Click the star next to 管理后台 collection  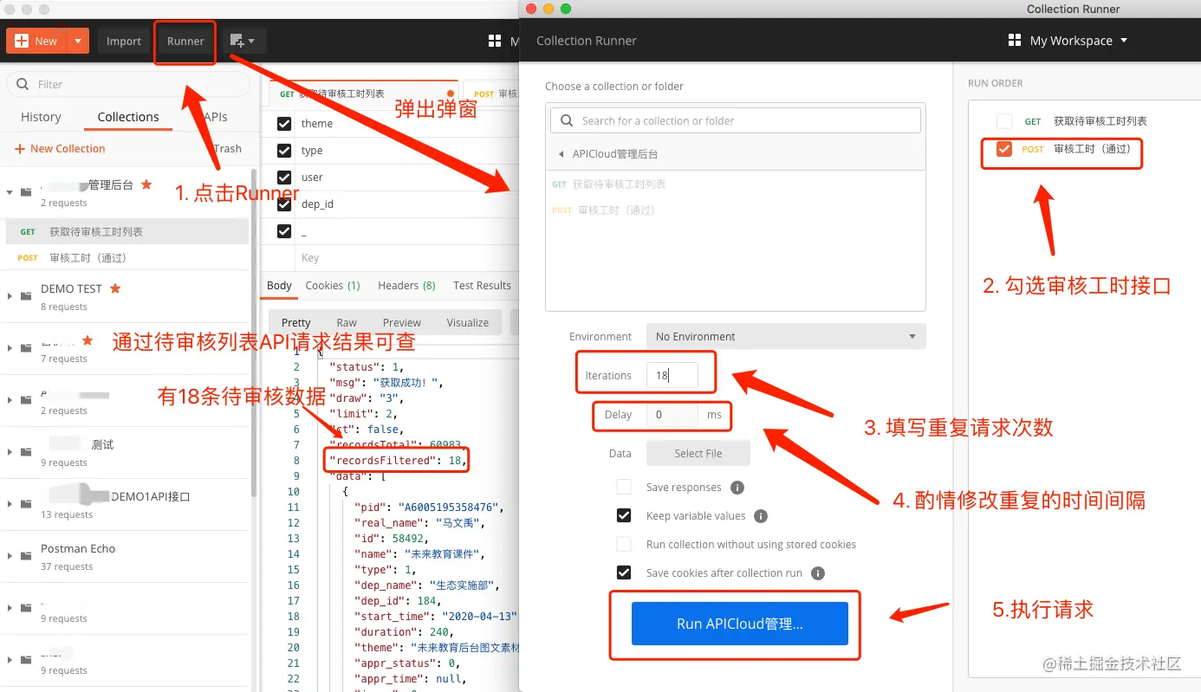point(146,184)
